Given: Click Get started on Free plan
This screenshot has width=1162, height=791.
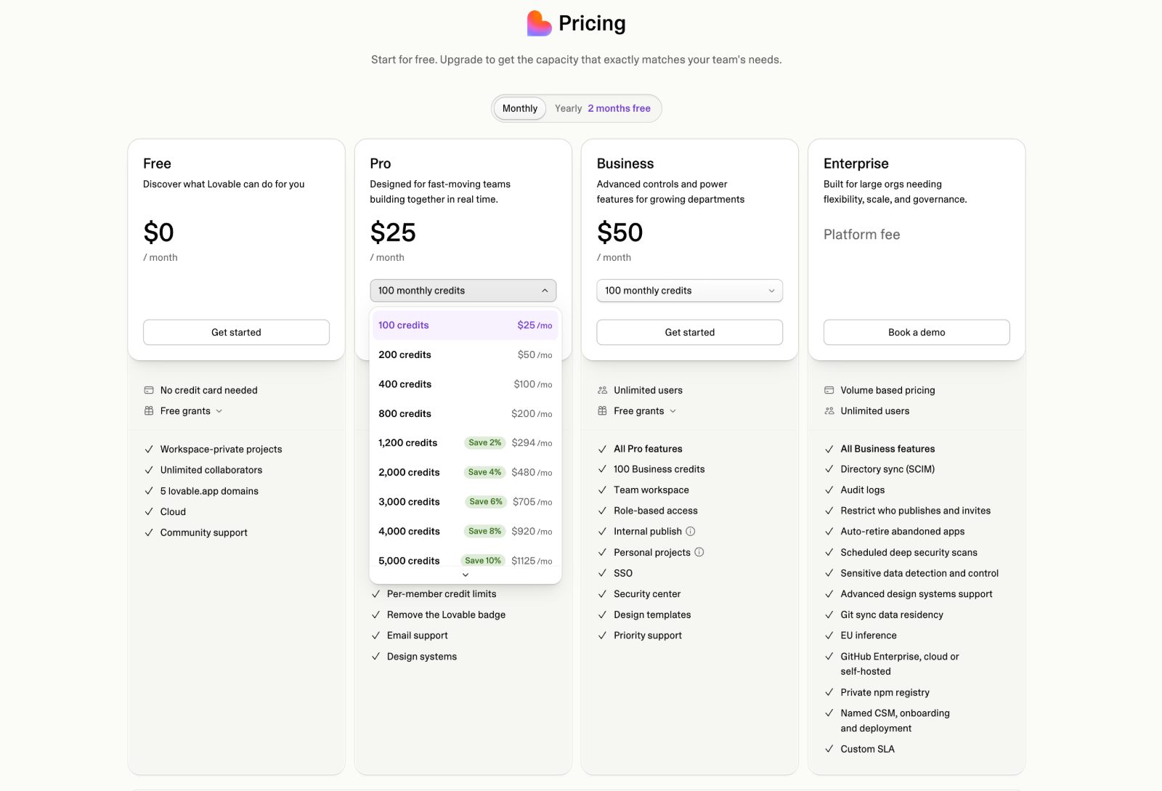Looking at the screenshot, I should coord(236,332).
